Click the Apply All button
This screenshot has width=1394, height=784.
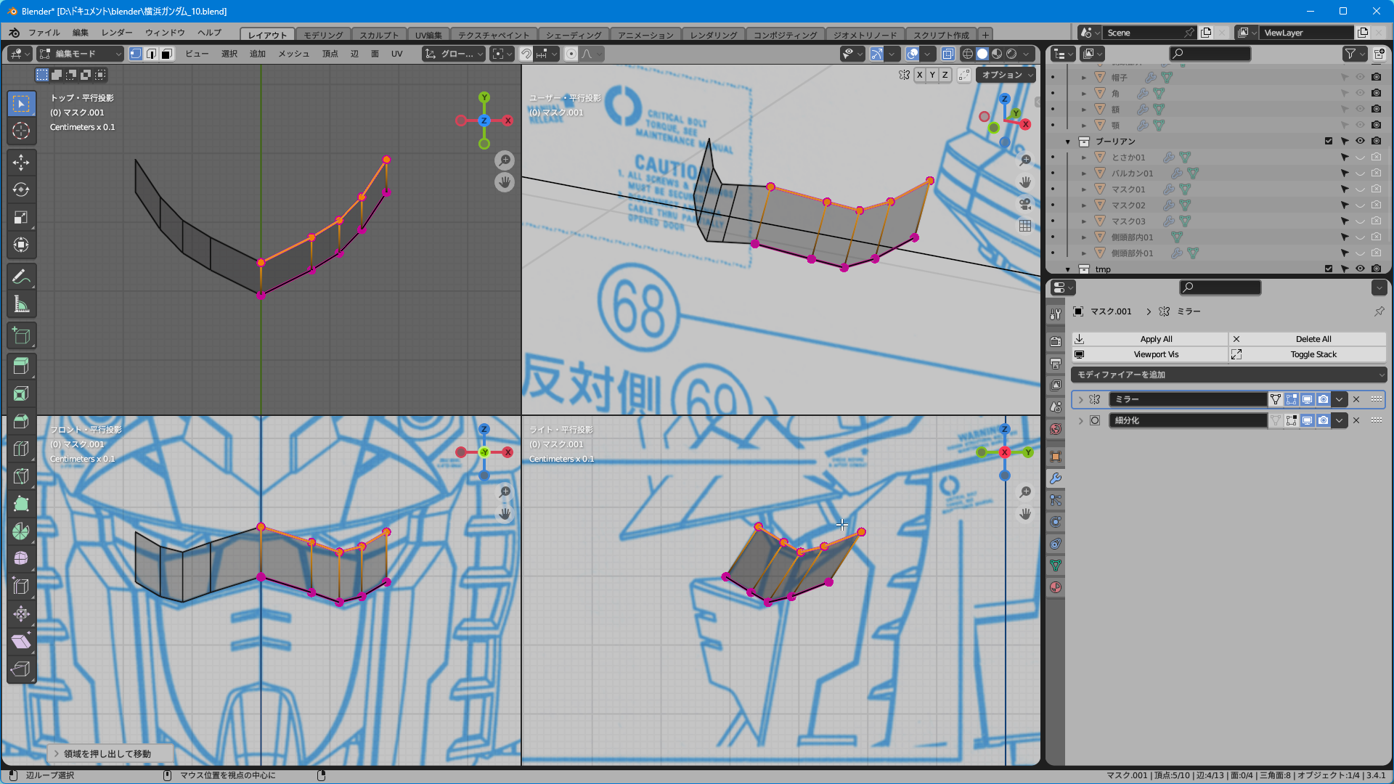(x=1156, y=339)
